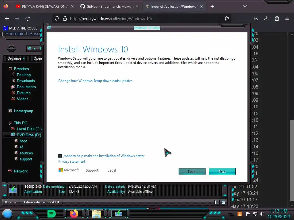
Task: Open the Pocket save icon
Action: tap(256, 19)
